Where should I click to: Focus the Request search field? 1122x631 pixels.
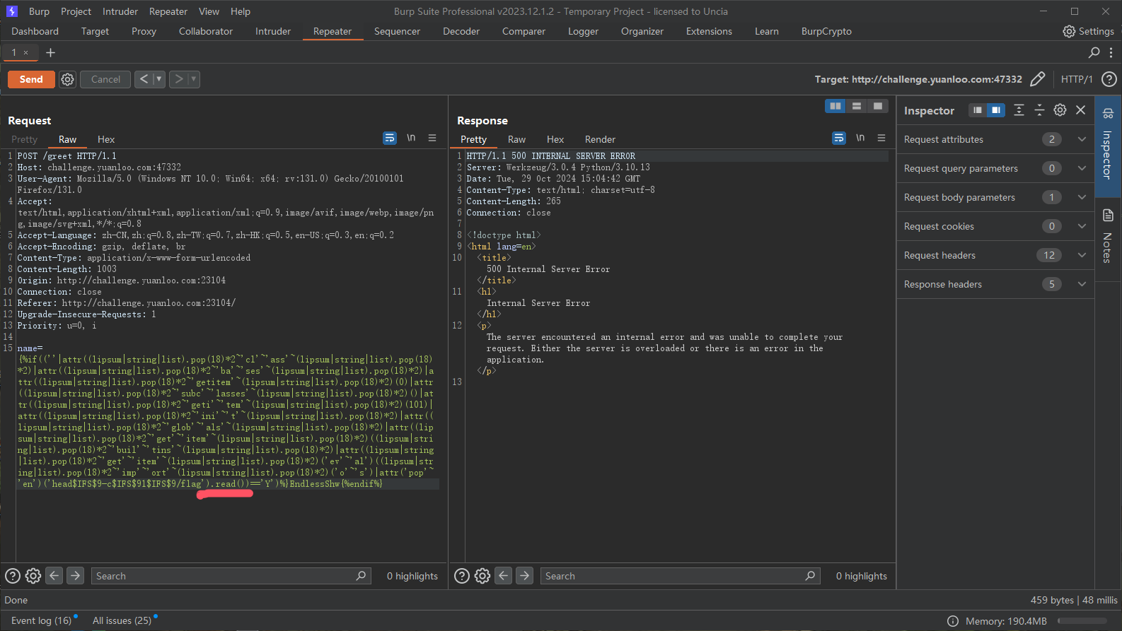[231, 576]
